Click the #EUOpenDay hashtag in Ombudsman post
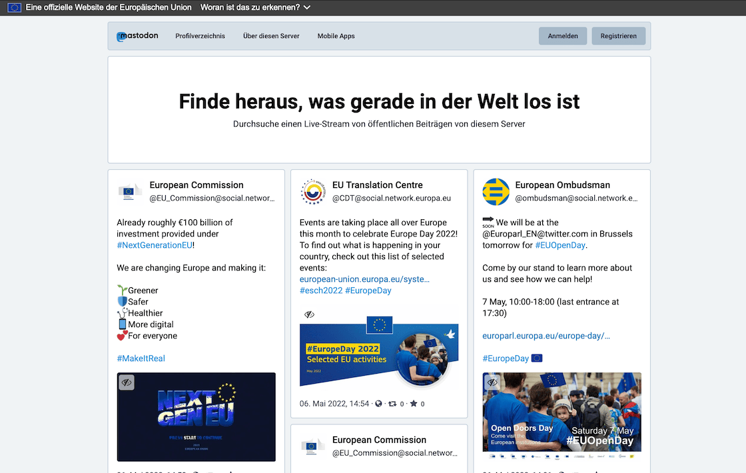 (560, 245)
